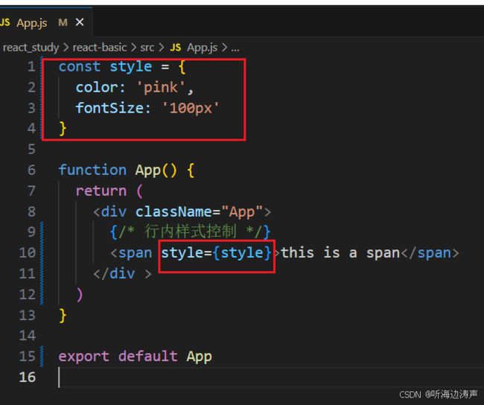Click 'this is a span' text
The width and height of the screenshot is (484, 405).
(340, 253)
